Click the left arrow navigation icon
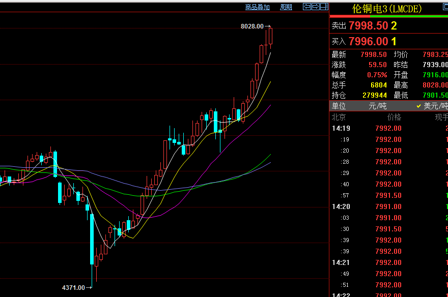 (307, 7)
